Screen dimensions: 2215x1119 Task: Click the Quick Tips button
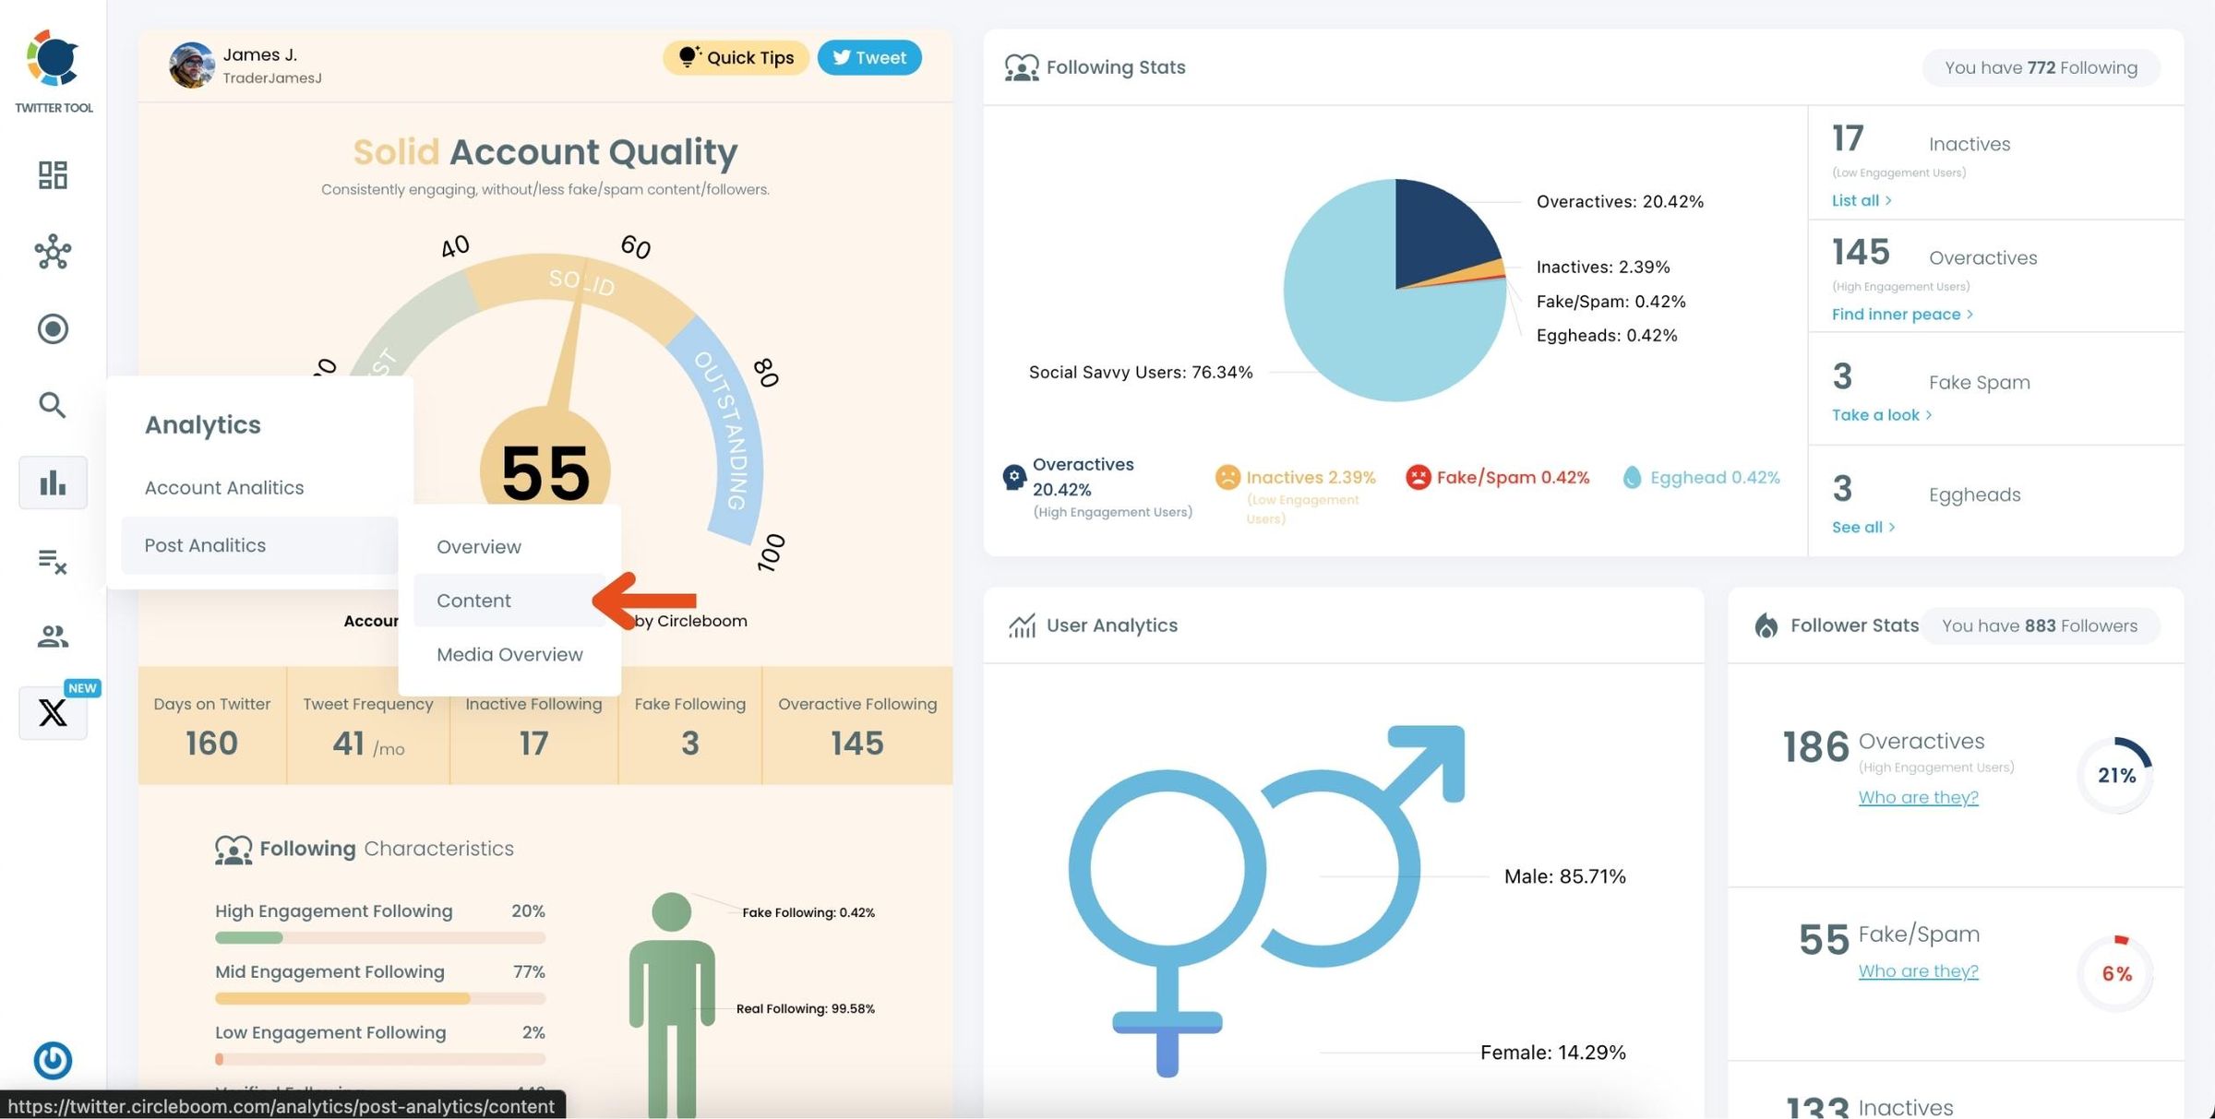click(736, 57)
